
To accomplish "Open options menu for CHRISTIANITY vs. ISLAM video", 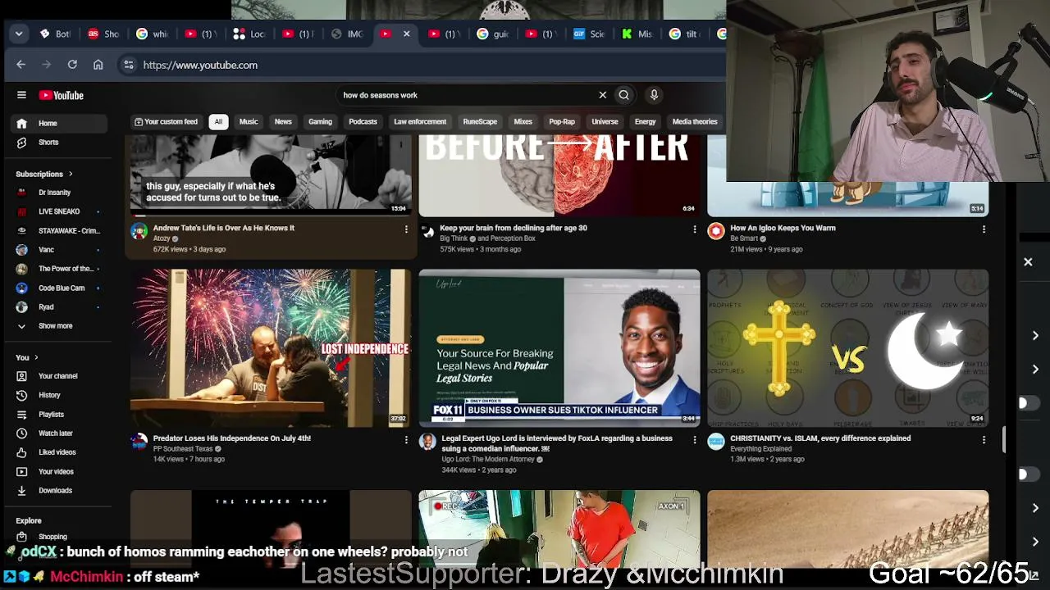I will [984, 440].
